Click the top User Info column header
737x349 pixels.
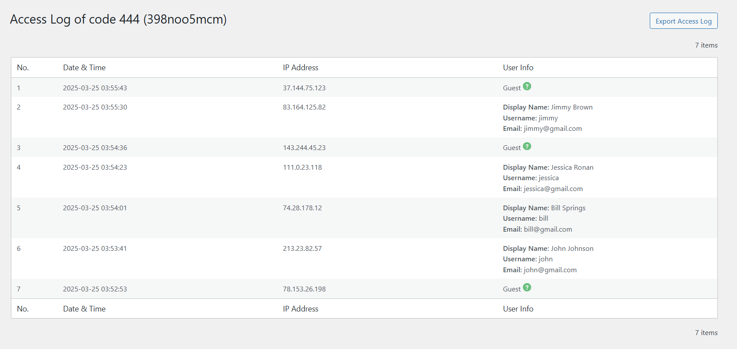(x=518, y=68)
